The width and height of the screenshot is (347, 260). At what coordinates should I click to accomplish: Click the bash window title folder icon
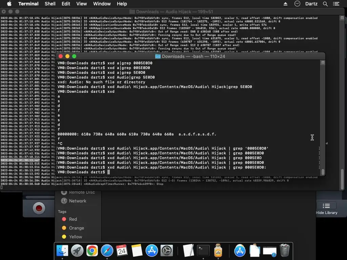point(158,57)
